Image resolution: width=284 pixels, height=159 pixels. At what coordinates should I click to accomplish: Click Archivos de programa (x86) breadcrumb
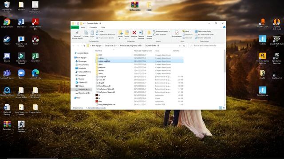130,46
